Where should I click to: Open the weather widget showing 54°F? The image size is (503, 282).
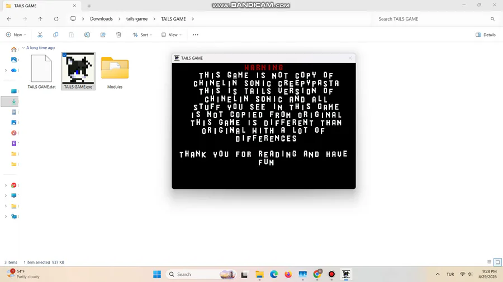tap(23, 274)
